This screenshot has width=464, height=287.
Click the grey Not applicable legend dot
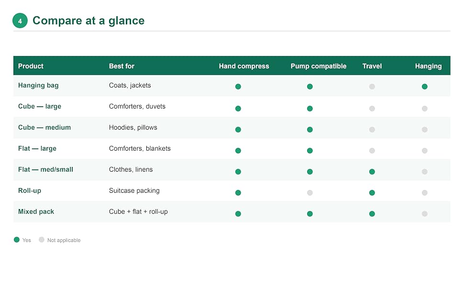click(x=42, y=240)
